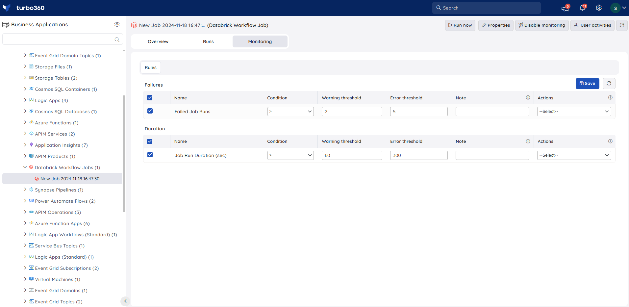Click the Actions info icon in Failures table
The image size is (629, 307).
pyautogui.click(x=610, y=97)
